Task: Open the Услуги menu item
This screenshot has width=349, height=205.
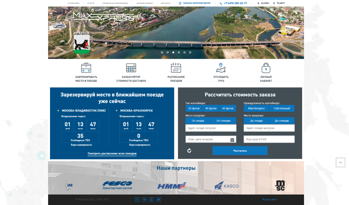Action: coord(91,3)
